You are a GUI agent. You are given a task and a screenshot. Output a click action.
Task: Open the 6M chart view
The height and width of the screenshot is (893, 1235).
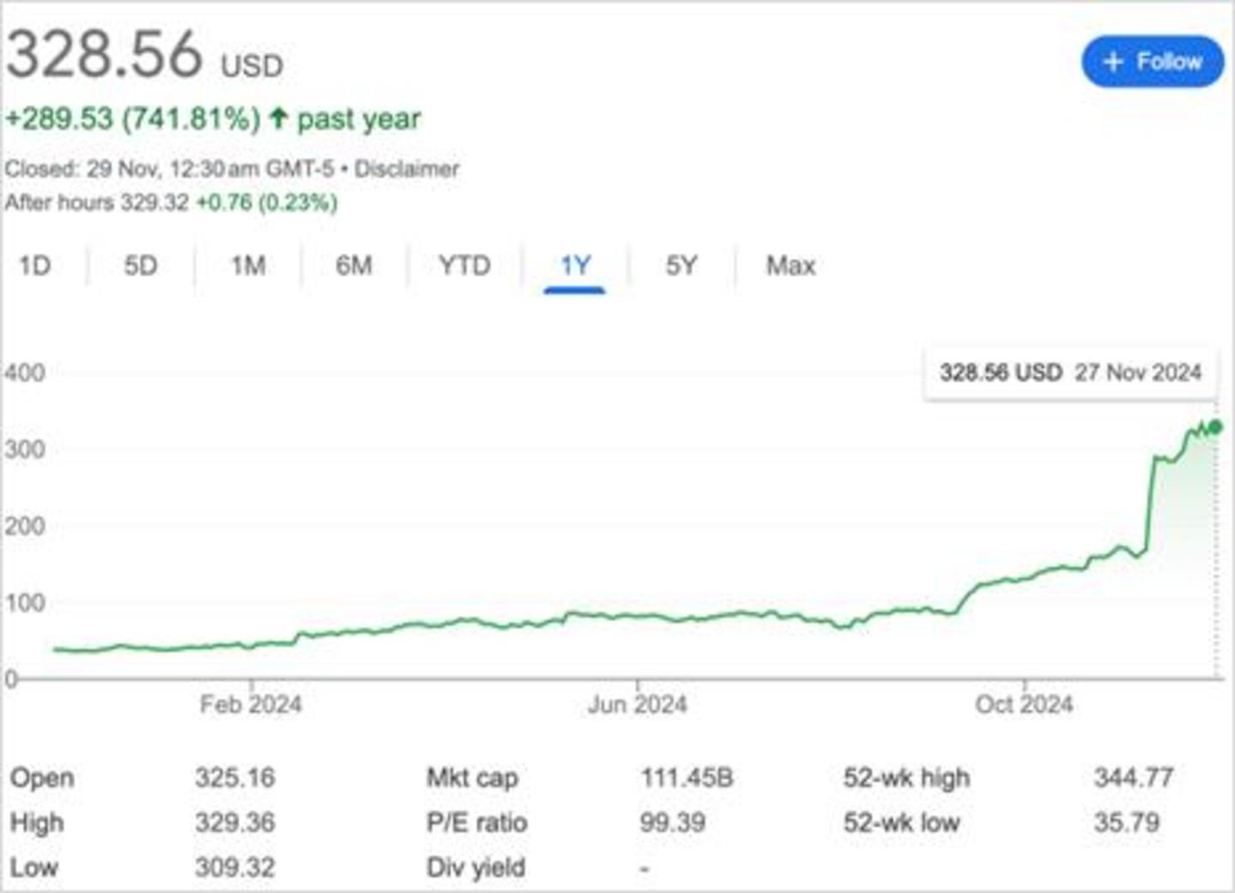point(354,266)
